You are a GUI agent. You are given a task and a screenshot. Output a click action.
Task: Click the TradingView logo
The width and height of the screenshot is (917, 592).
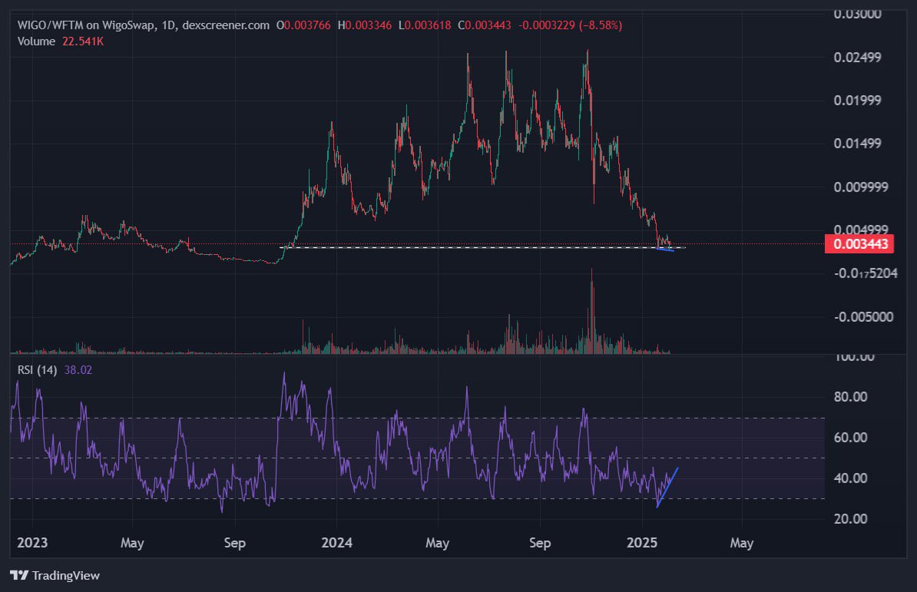click(55, 576)
